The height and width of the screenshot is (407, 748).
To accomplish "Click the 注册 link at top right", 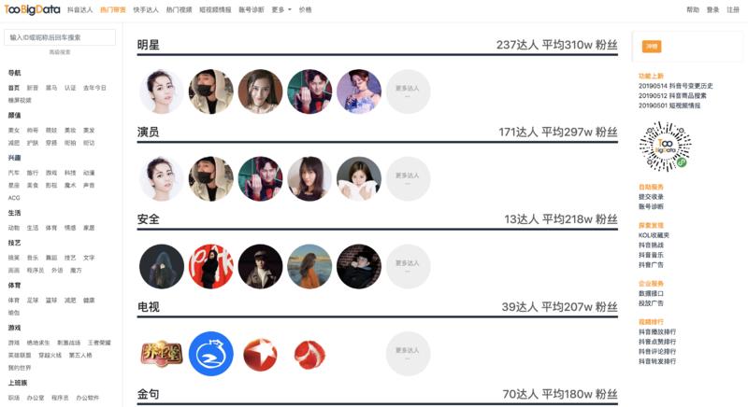I will 733,9.
